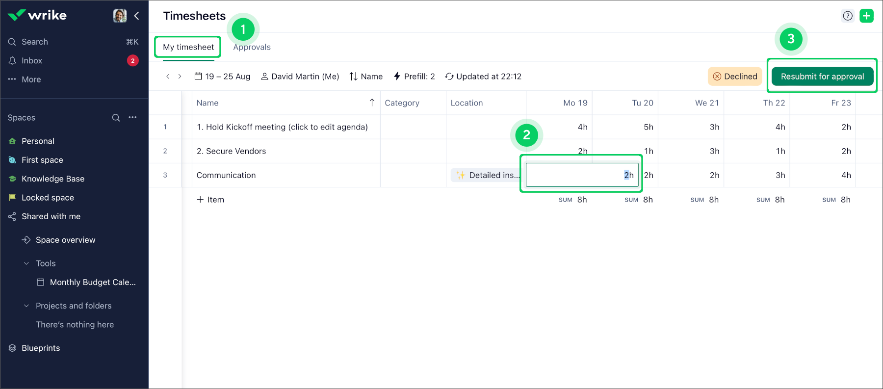Open the 19 – 25 Aug date picker
Viewport: 883px width, 389px height.
pos(222,77)
